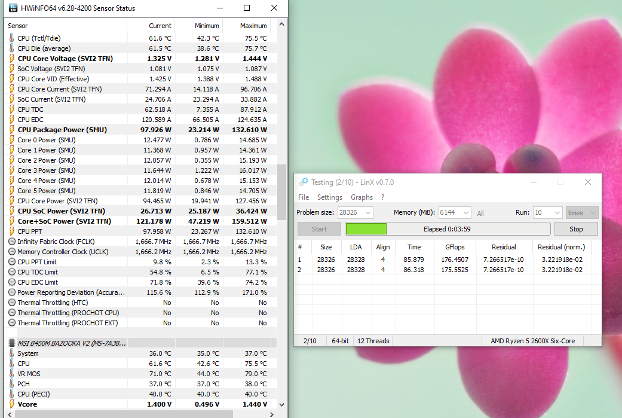Click the lightning icon beside CPU Core Voltage
This screenshot has width=622, height=418.
(x=12, y=59)
